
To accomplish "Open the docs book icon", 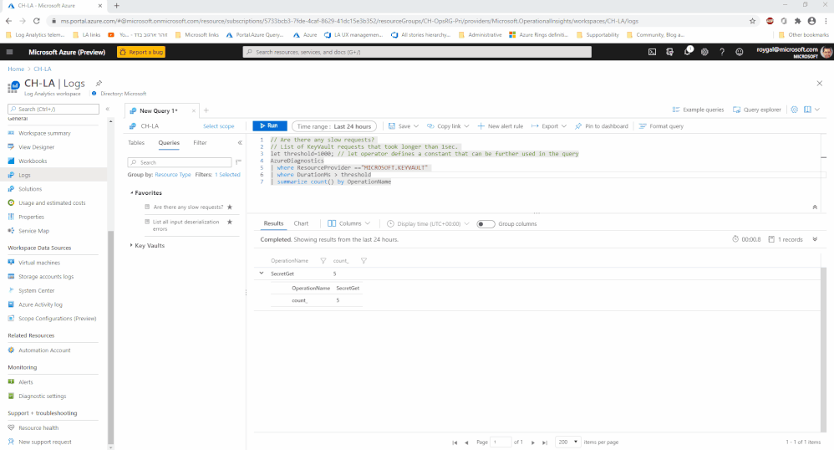I will (x=807, y=110).
